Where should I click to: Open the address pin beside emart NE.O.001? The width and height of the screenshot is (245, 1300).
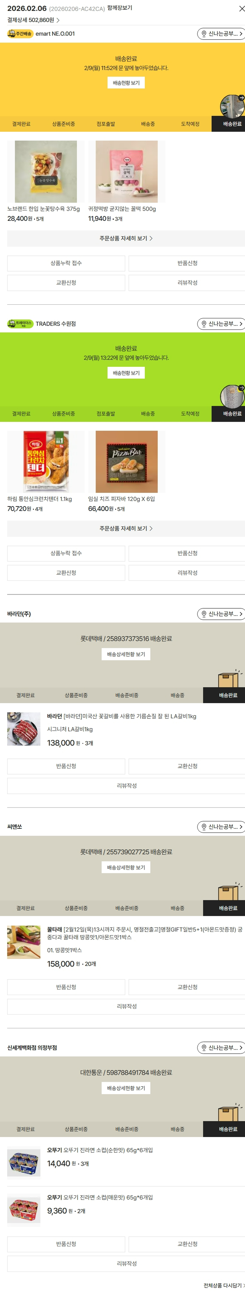[204, 34]
